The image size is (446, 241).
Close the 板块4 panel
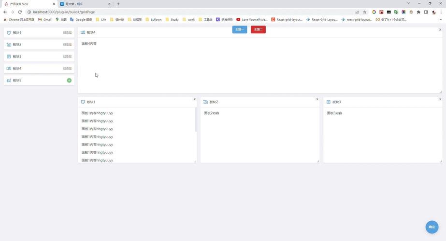coord(440,30)
